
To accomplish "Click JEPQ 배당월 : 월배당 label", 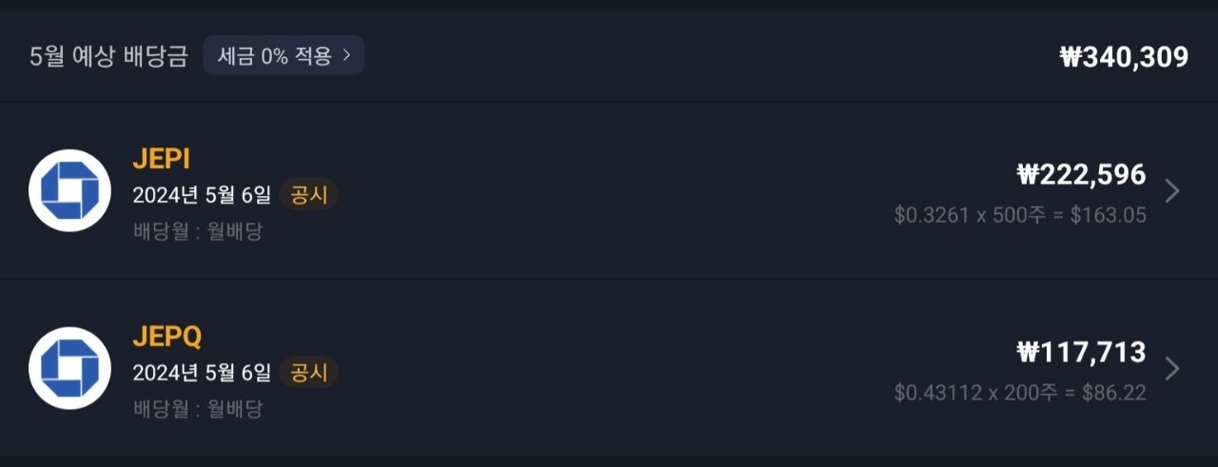I will pos(198,409).
